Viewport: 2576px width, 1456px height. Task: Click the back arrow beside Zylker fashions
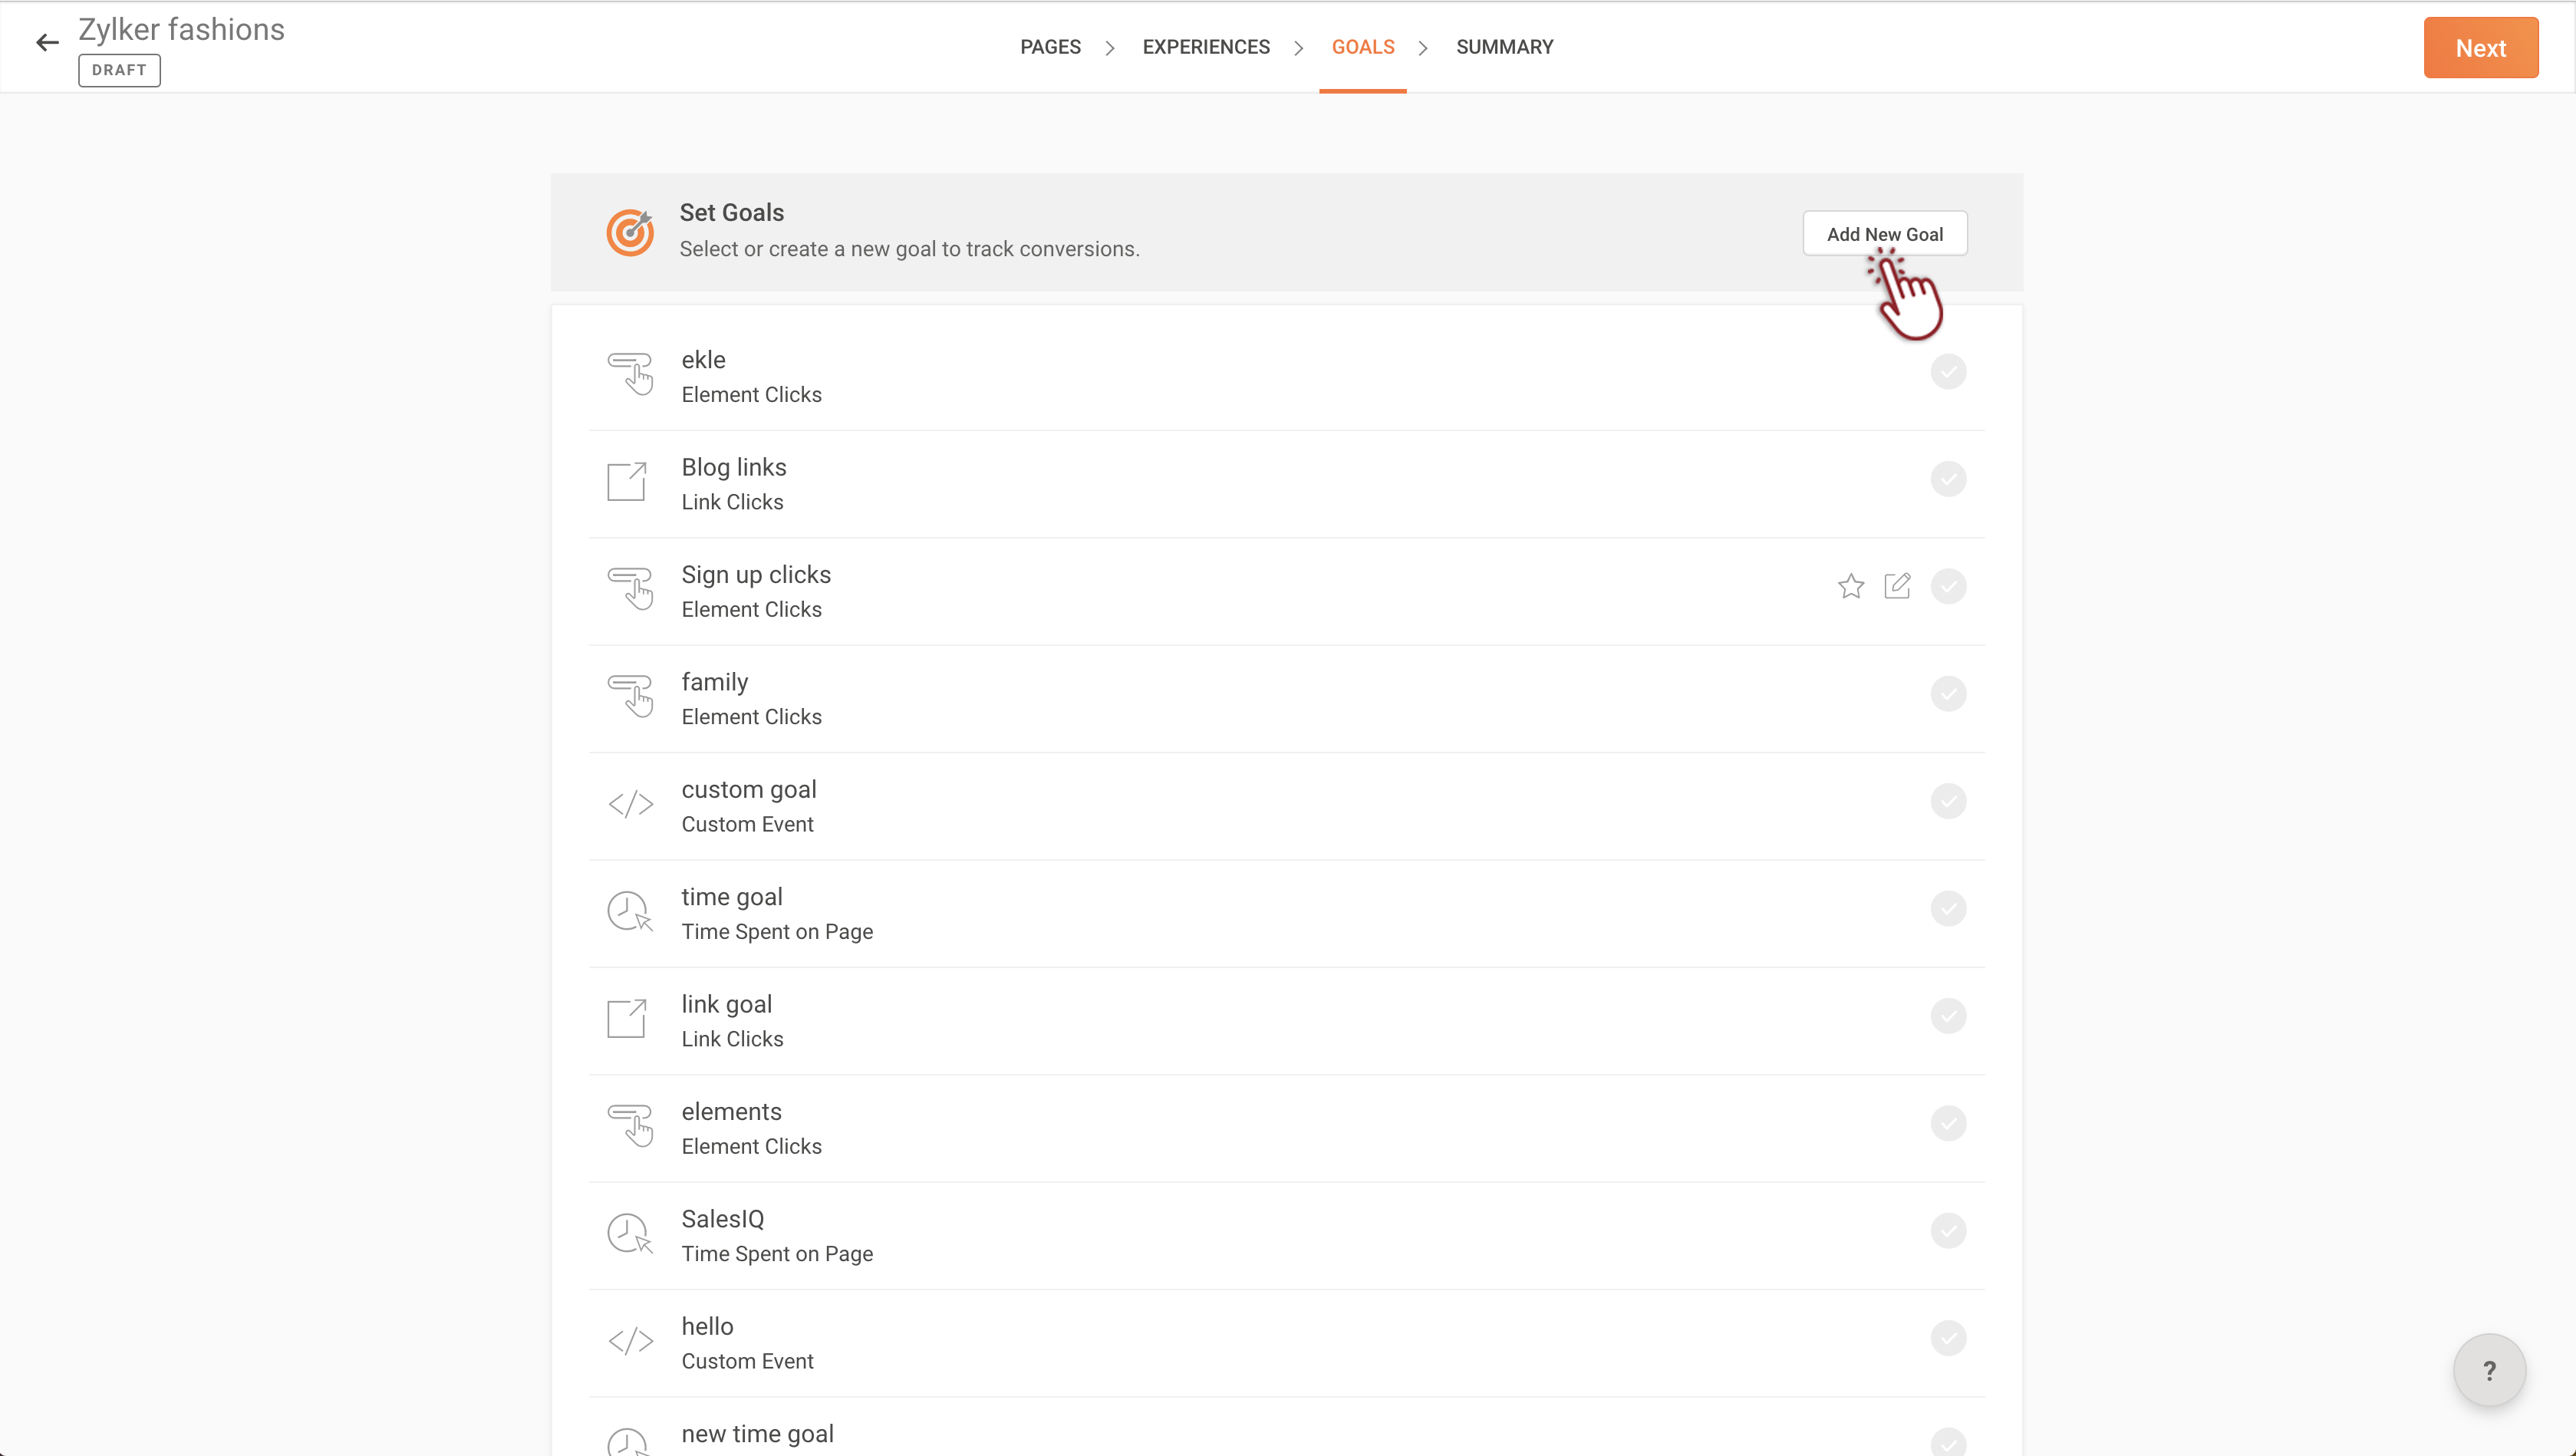click(47, 42)
